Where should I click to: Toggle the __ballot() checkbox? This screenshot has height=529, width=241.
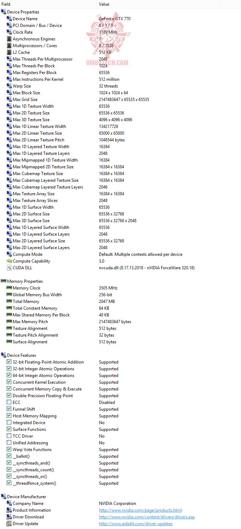(x=9, y=456)
